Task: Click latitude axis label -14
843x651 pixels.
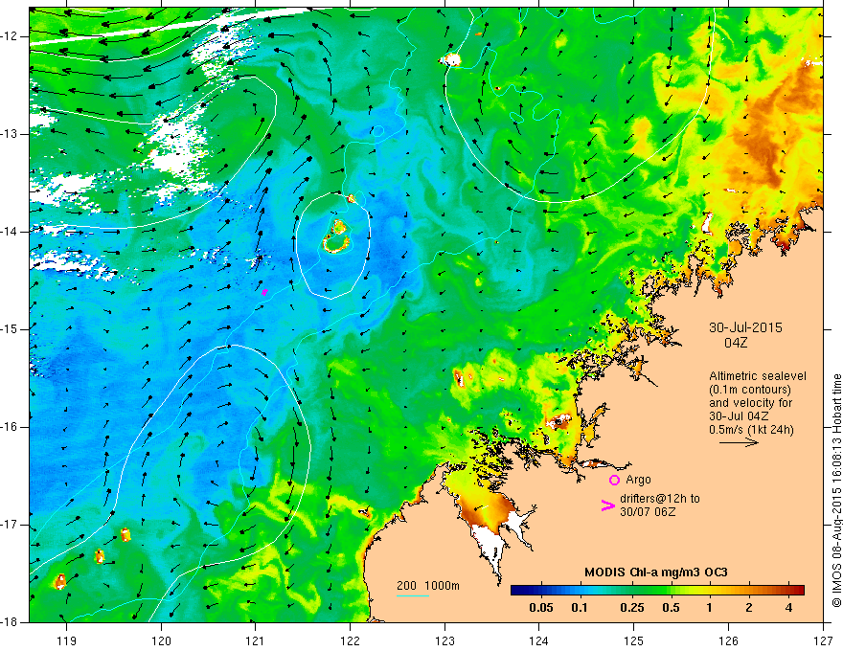Action: tap(10, 232)
